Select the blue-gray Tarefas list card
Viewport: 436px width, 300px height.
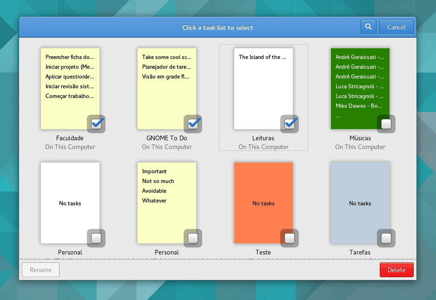coord(360,203)
